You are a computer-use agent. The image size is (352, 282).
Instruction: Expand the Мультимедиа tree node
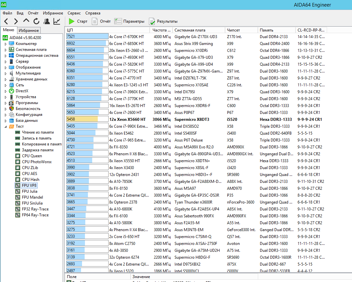click(6, 73)
